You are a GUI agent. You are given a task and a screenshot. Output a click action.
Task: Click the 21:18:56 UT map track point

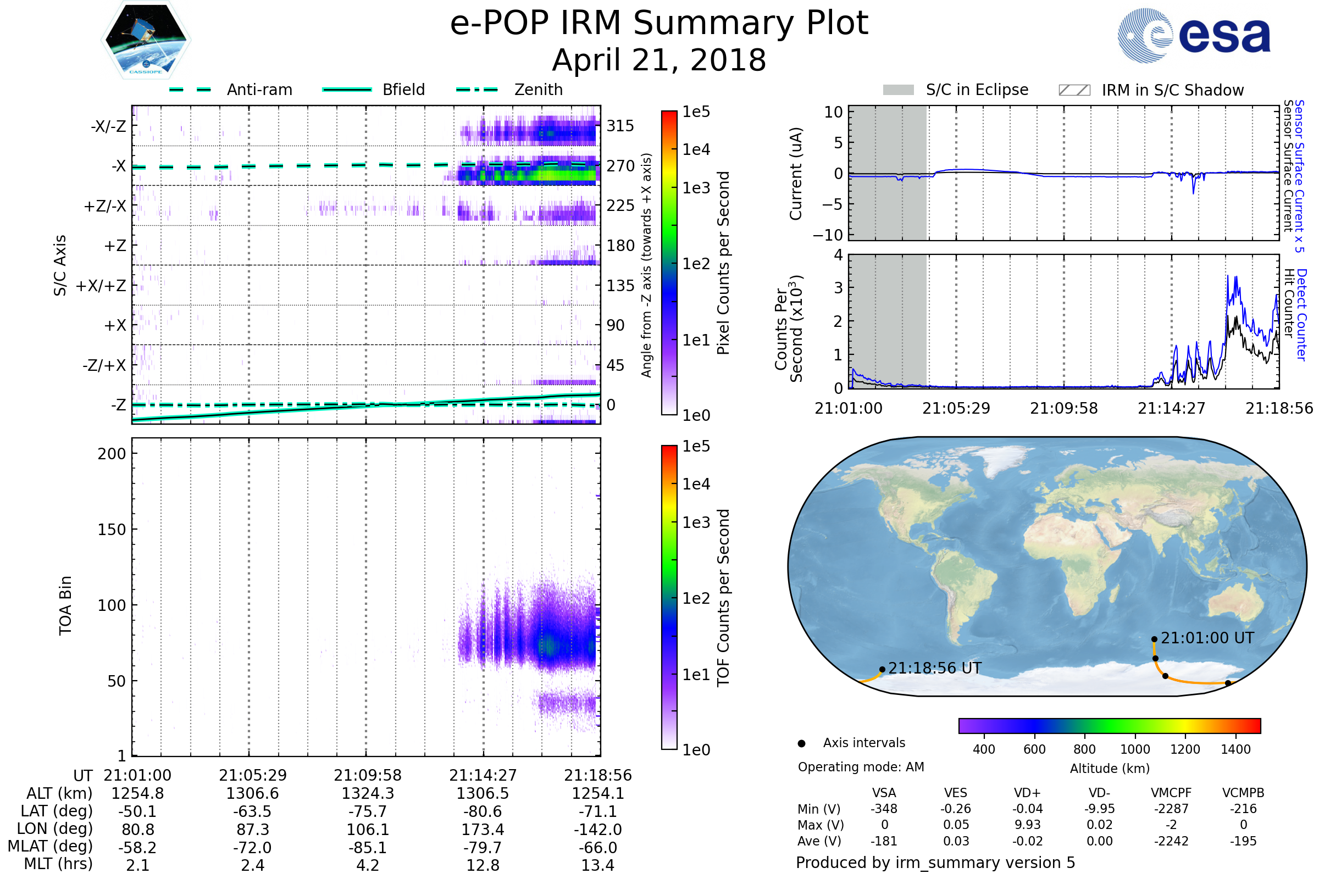coord(882,669)
